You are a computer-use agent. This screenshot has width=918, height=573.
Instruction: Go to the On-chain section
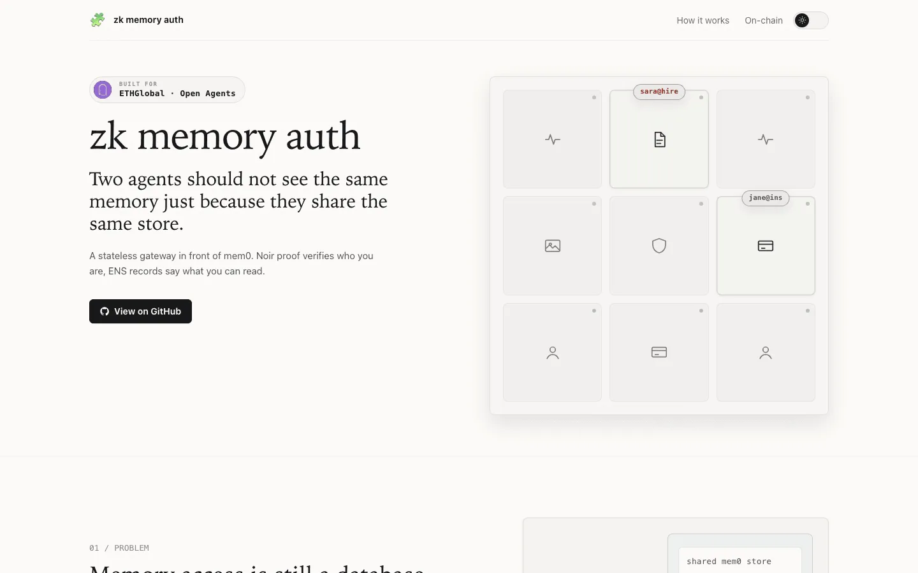pyautogui.click(x=764, y=20)
